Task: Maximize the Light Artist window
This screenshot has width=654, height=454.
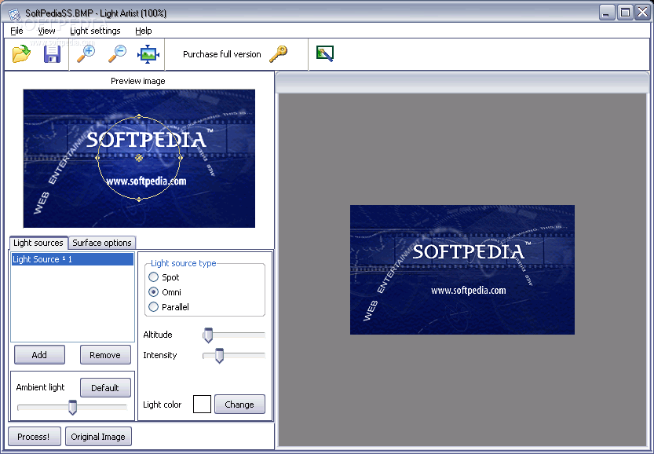Action: (625, 13)
